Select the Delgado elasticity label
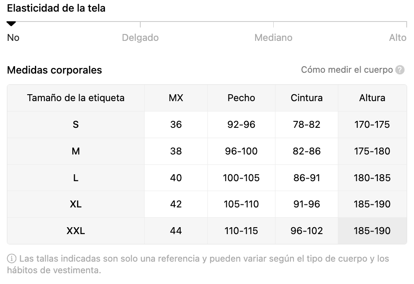Image resolution: width=414 pixels, height=284 pixels. [x=140, y=38]
